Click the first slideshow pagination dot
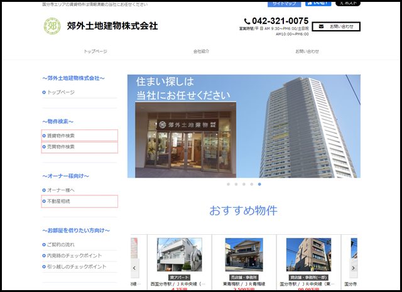 click(229, 184)
